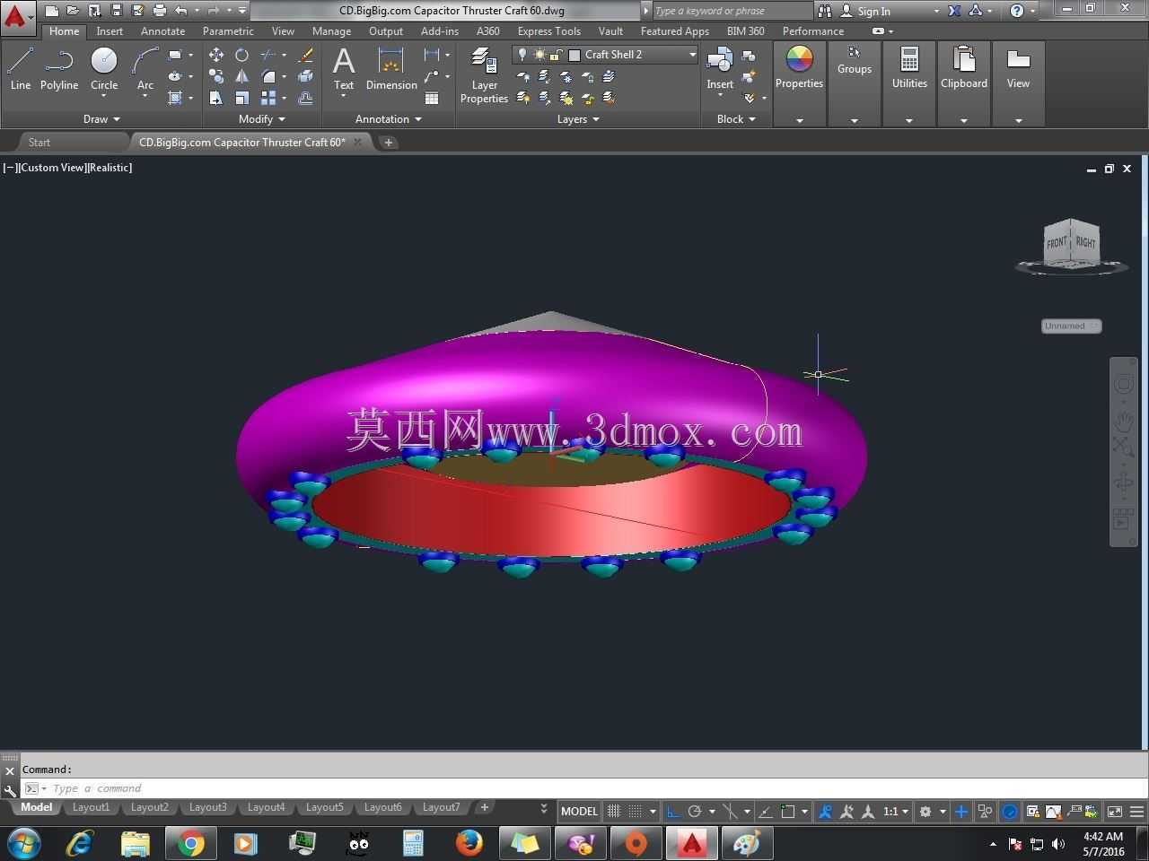Toggle ortho mode in status bar
The image size is (1149, 861).
click(673, 811)
